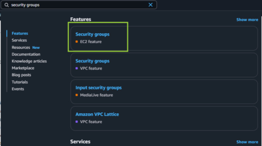Click the 'EC2 feature' label
The width and height of the screenshot is (262, 146).
click(91, 42)
